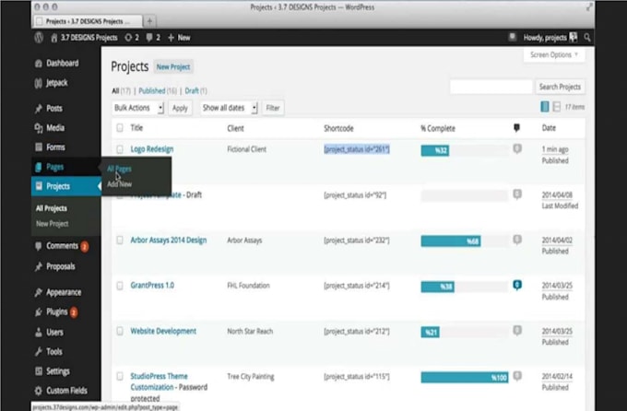Open the GrantPress 1.0 project link
The width and height of the screenshot is (627, 411).
(152, 286)
